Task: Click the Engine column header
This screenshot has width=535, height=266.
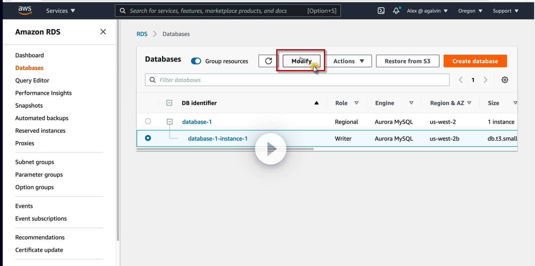Action: pos(385,103)
